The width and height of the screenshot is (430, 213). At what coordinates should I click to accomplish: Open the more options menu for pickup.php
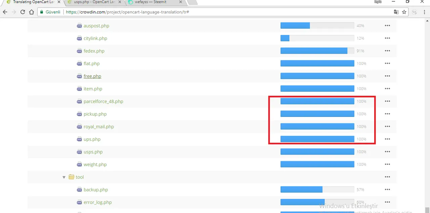(387, 114)
